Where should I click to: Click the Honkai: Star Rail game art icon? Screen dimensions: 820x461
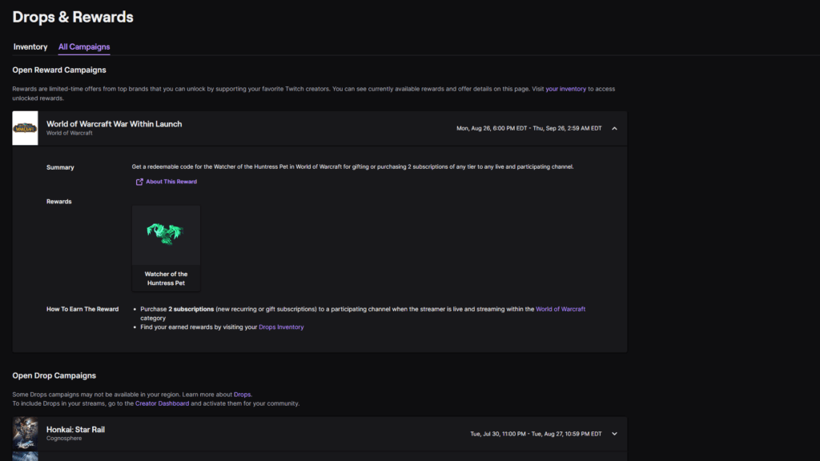click(24, 434)
